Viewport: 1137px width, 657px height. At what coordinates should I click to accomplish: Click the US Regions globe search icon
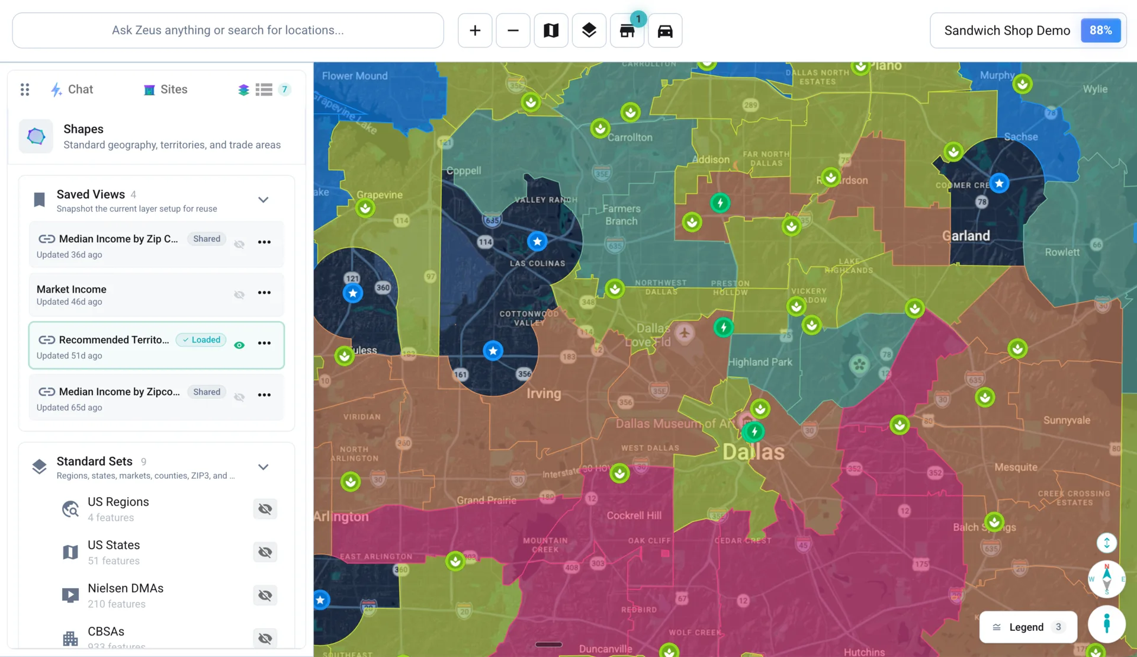(x=70, y=509)
